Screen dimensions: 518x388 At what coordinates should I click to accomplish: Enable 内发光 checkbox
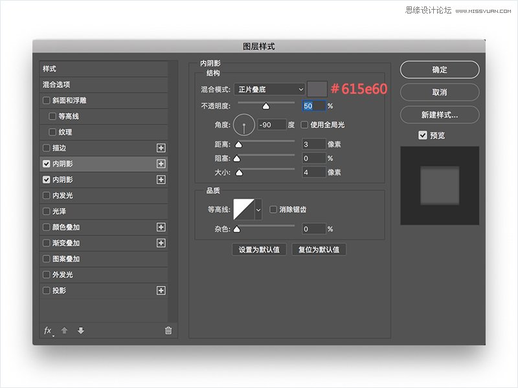46,195
